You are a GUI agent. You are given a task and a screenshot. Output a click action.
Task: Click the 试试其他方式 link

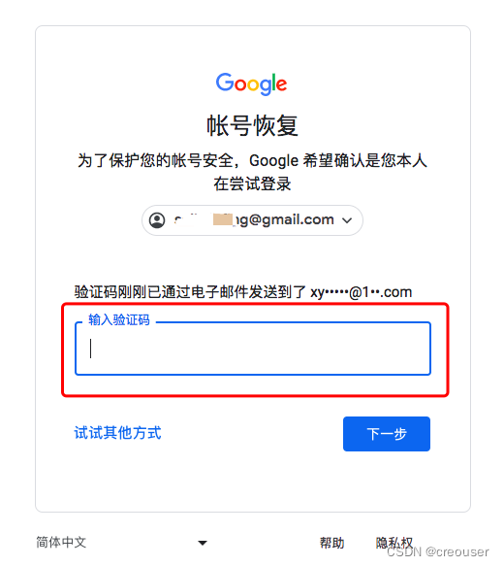117,433
